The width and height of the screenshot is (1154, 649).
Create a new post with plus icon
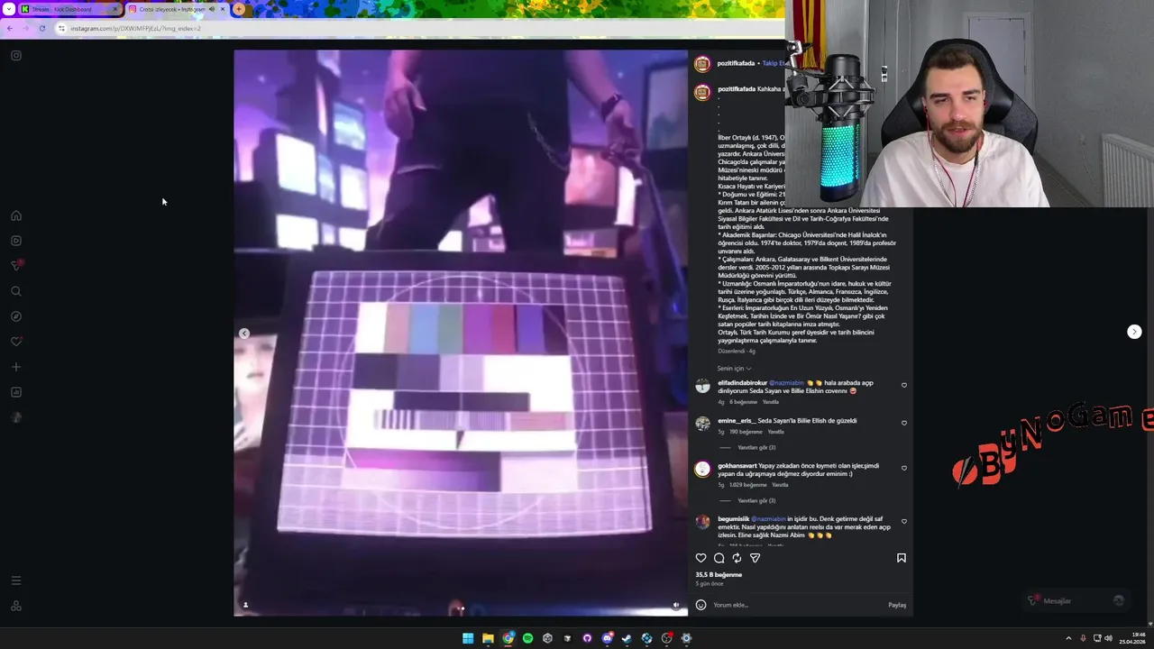(16, 367)
